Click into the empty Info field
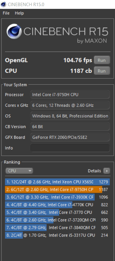The width and height of the screenshot is (115, 261). [x=70, y=148]
